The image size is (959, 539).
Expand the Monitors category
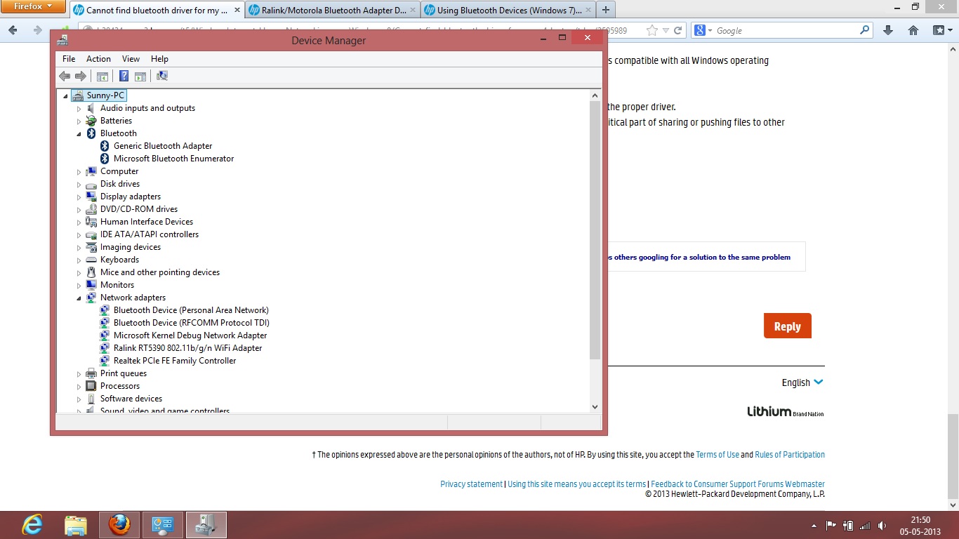(x=79, y=285)
